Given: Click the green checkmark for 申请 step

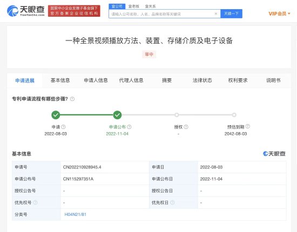Looking at the screenshot, I should pos(56,115).
